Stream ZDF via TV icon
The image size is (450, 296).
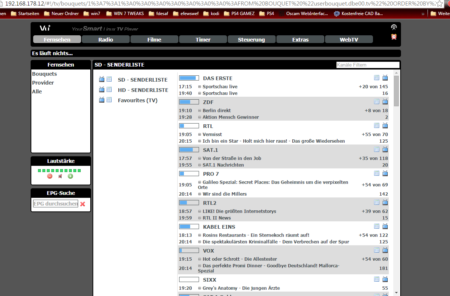[385, 101]
